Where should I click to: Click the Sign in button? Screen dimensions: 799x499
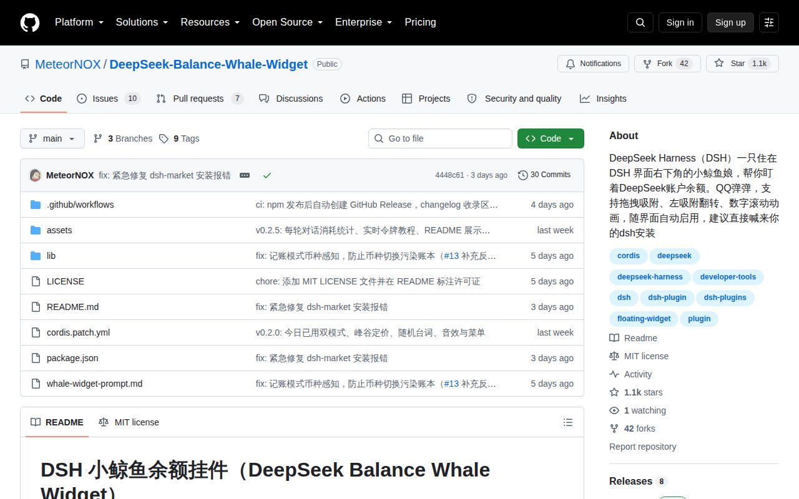click(680, 22)
